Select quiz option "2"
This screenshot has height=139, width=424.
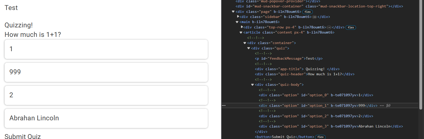pyautogui.click(x=106, y=95)
